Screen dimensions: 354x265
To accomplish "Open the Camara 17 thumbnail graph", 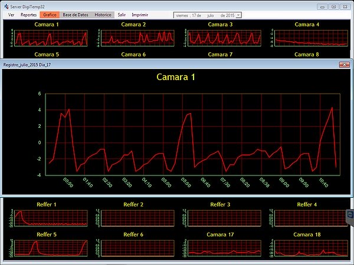I will (x=225, y=247).
